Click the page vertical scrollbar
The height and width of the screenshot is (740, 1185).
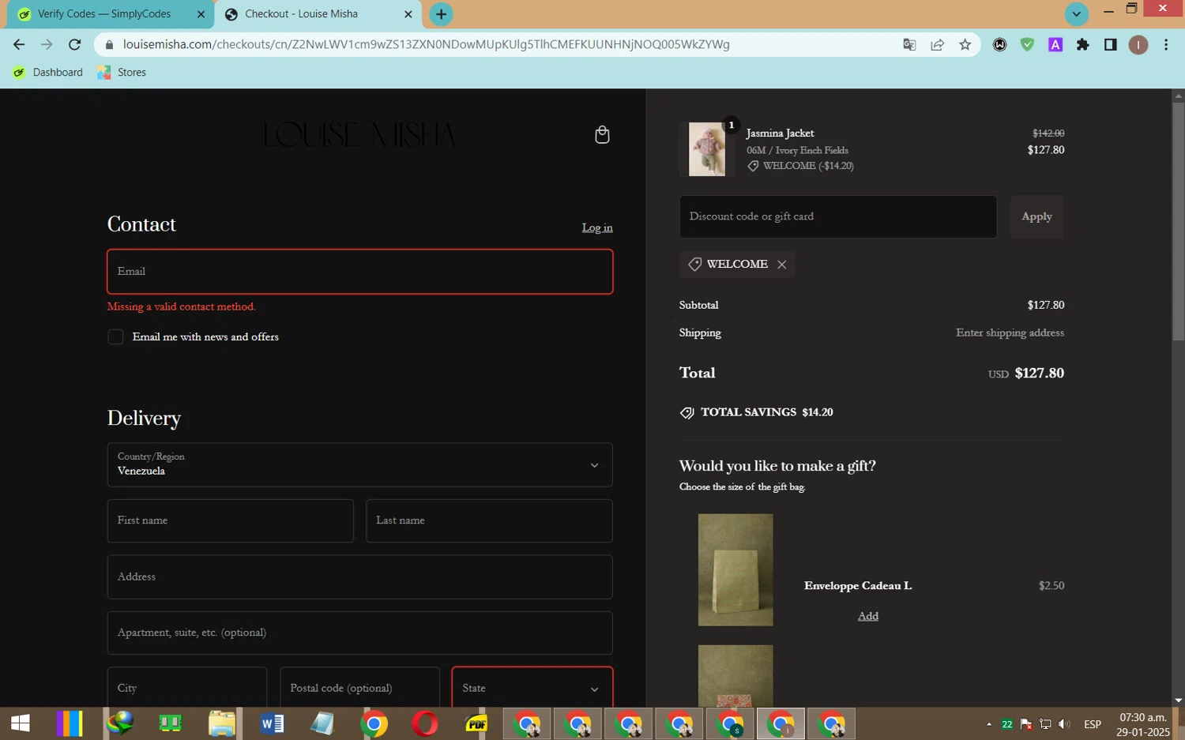pos(1178,221)
